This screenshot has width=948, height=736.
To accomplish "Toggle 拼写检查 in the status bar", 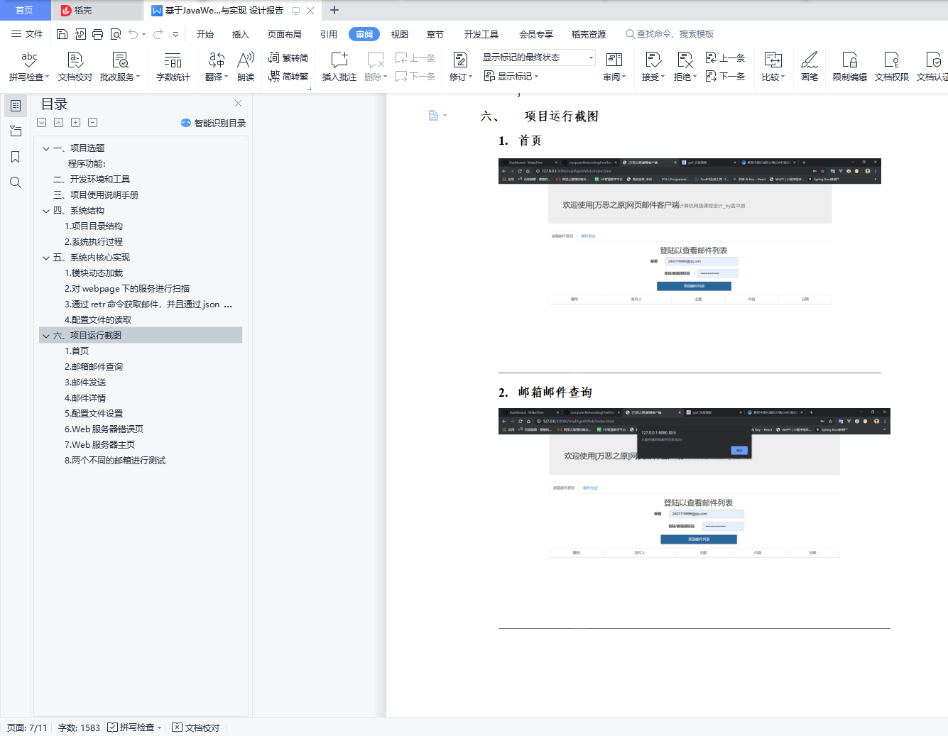I will coord(135,727).
